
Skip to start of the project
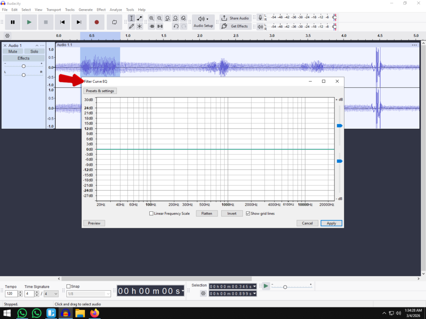pyautogui.click(x=62, y=22)
